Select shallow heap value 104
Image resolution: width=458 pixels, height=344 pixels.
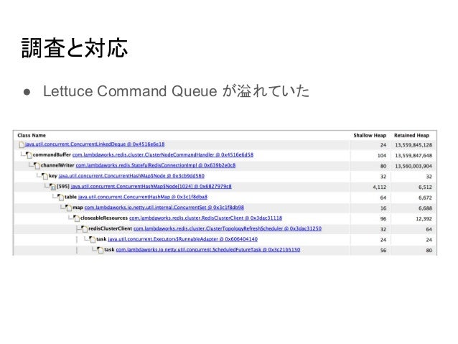tap(382, 156)
